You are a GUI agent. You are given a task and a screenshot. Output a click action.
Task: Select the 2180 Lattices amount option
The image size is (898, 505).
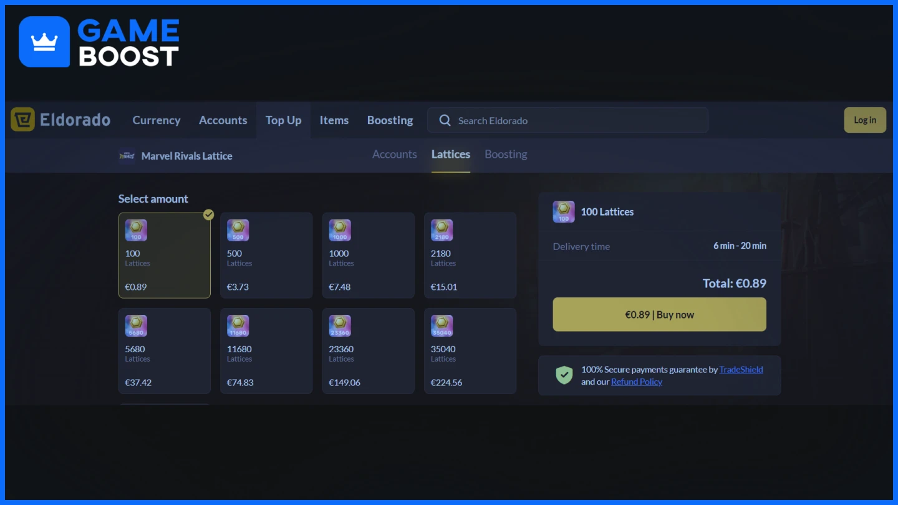(470, 256)
